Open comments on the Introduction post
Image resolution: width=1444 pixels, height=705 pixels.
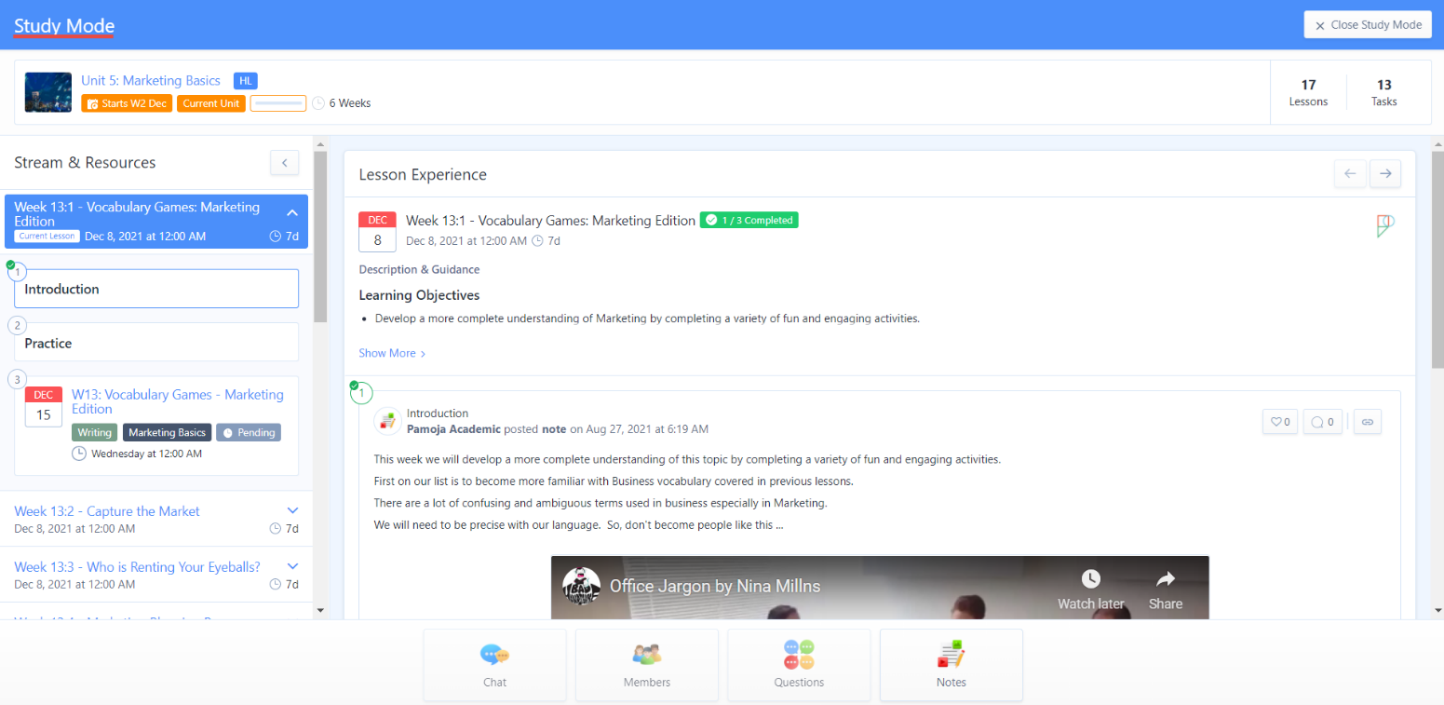[1323, 422]
